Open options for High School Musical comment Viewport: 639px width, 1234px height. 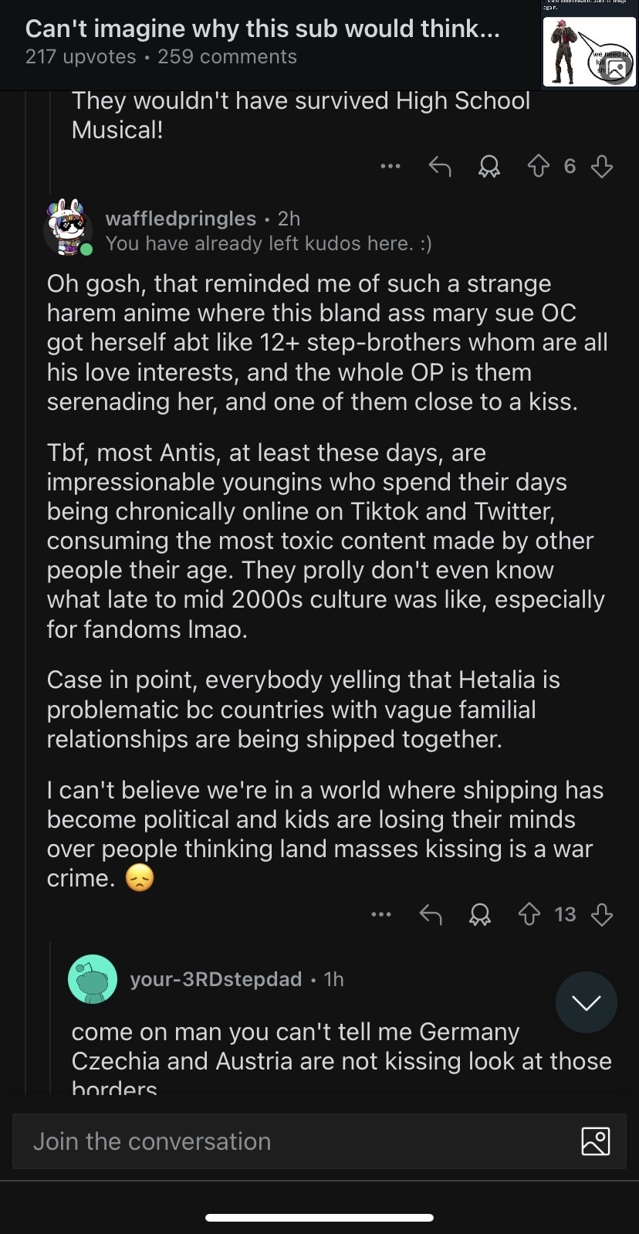390,166
